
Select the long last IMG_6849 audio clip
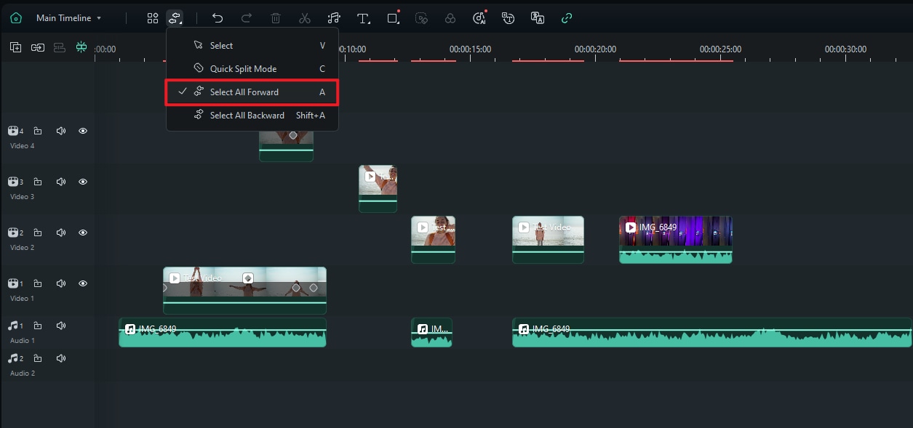tap(711, 332)
